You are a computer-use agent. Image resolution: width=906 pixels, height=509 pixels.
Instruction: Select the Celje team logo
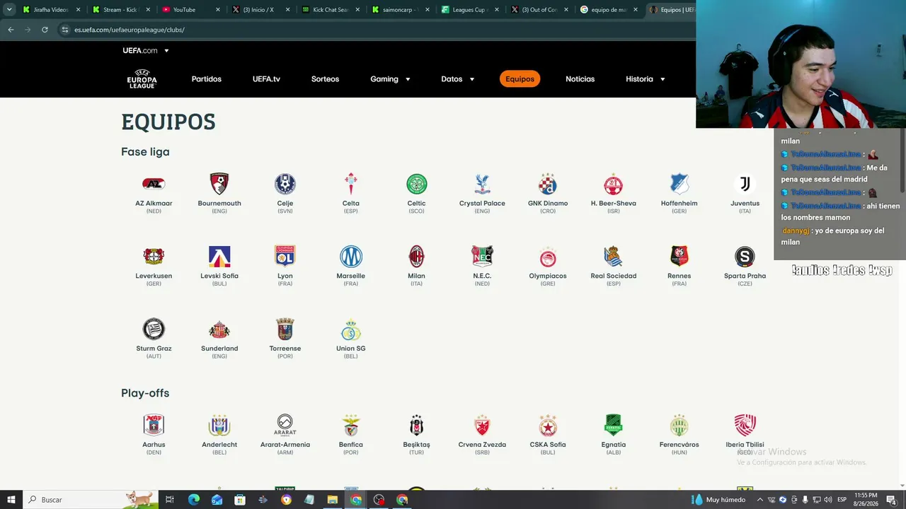click(x=285, y=185)
